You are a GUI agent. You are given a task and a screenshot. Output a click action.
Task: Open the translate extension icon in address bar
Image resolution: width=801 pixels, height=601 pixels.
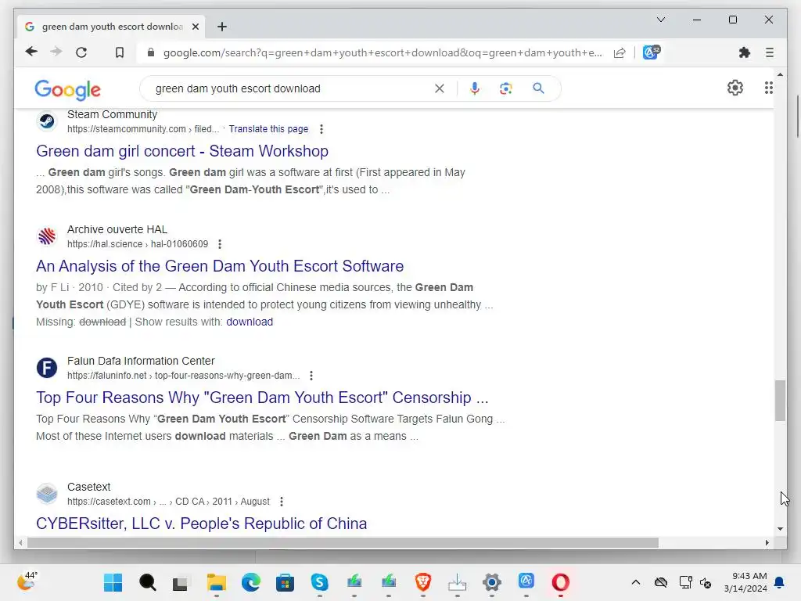pyautogui.click(x=651, y=52)
